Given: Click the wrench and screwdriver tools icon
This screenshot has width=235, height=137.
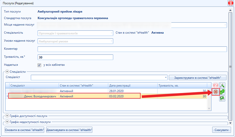Looking at the screenshot, I should pos(222,85).
